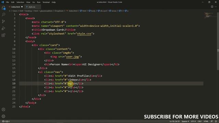Change indentation via Spaces: 4
This screenshot has width=219, height=123.
click(185, 121)
